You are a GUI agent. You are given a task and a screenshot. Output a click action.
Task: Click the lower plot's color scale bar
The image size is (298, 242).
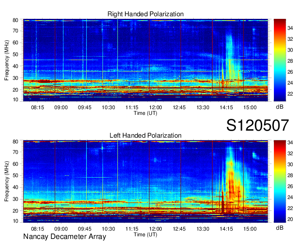coord(280,181)
